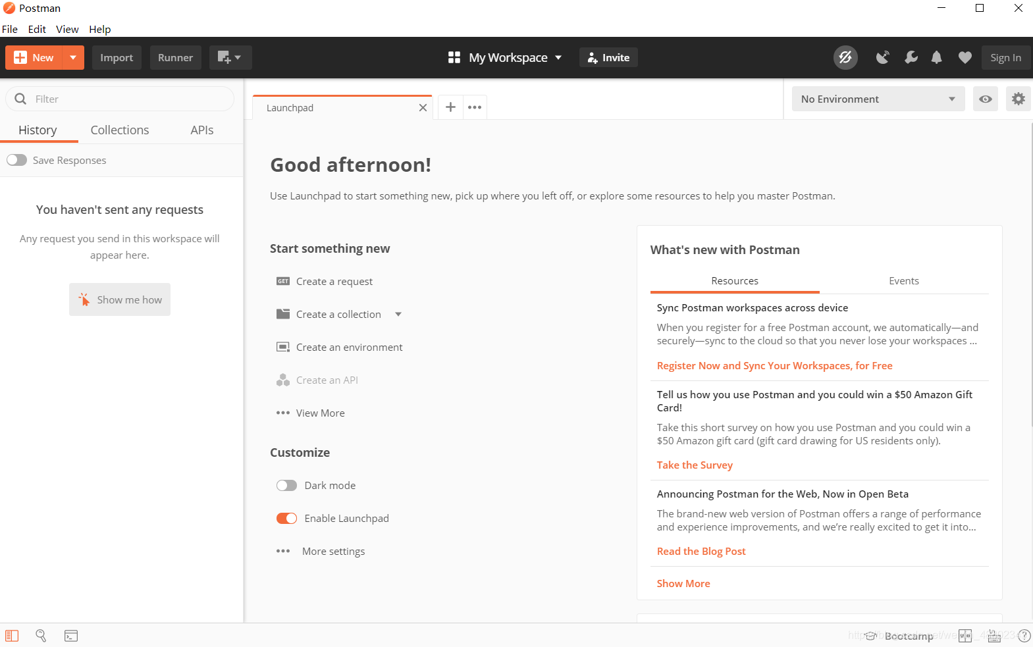Switch to the APIs tab
Screen dimensions: 1033x647
(202, 130)
